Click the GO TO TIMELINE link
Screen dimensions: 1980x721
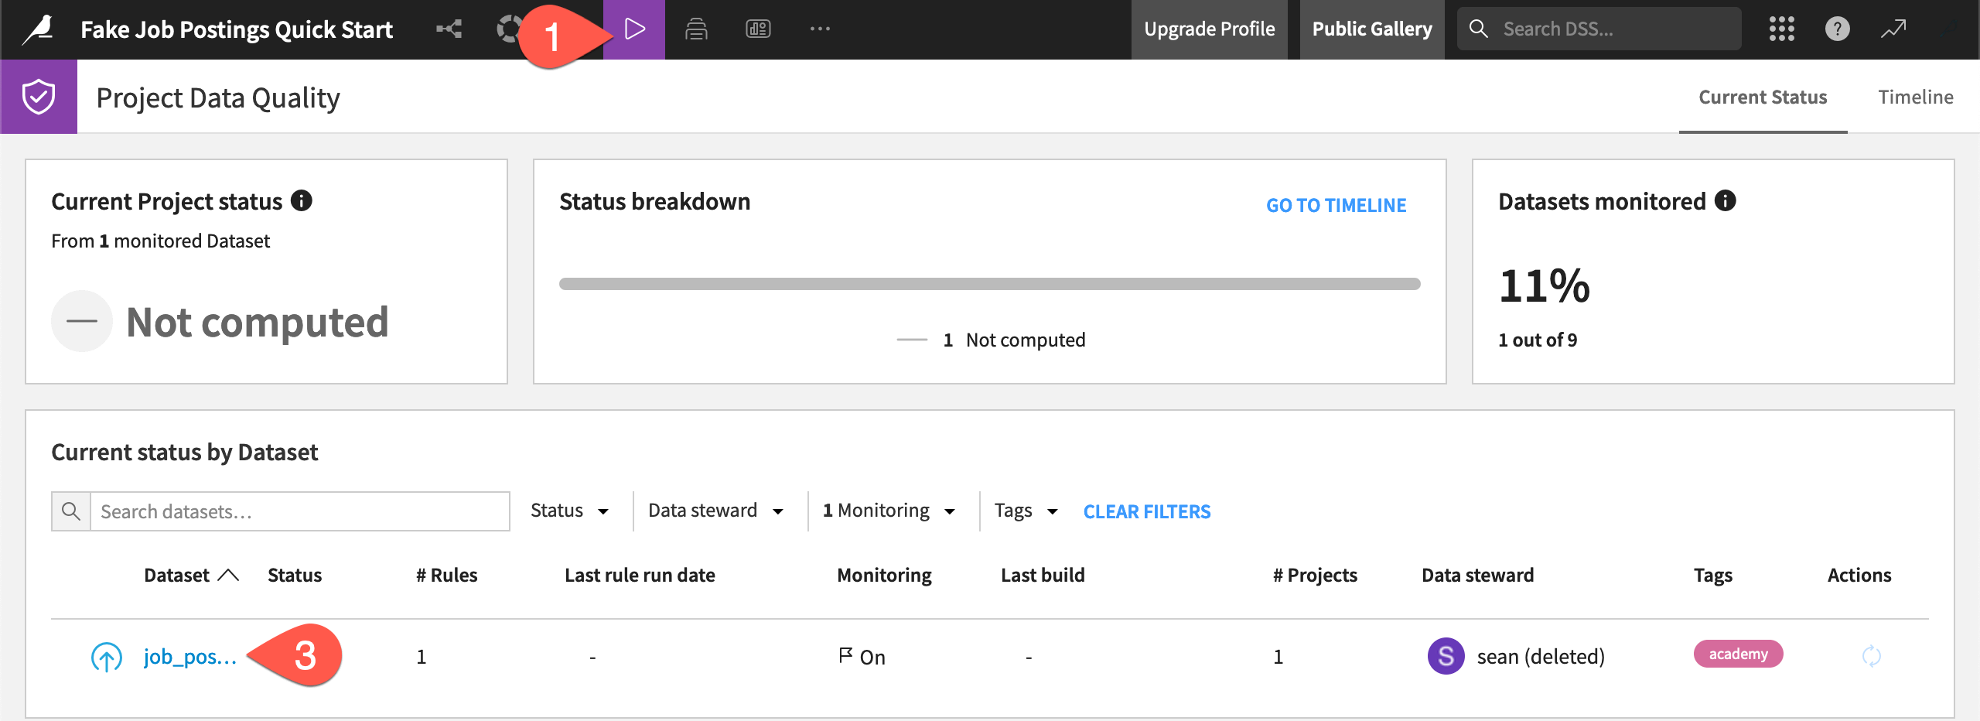click(1336, 206)
